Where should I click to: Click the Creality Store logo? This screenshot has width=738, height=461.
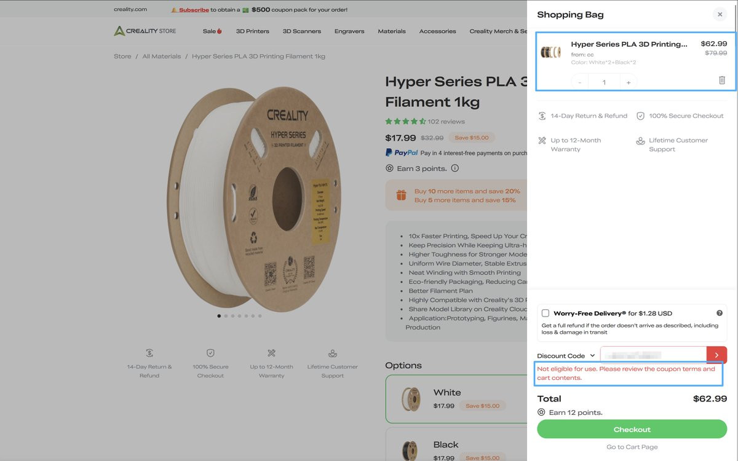pyautogui.click(x=145, y=31)
